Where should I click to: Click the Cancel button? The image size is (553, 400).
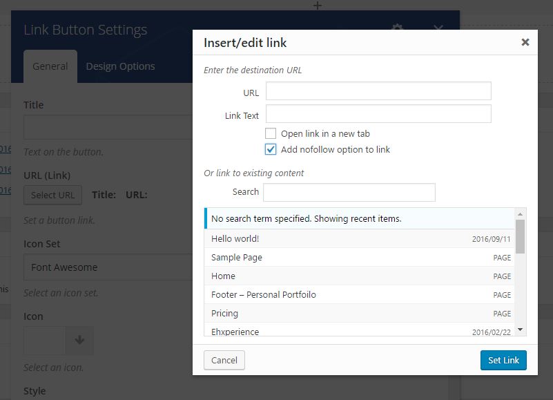click(224, 360)
